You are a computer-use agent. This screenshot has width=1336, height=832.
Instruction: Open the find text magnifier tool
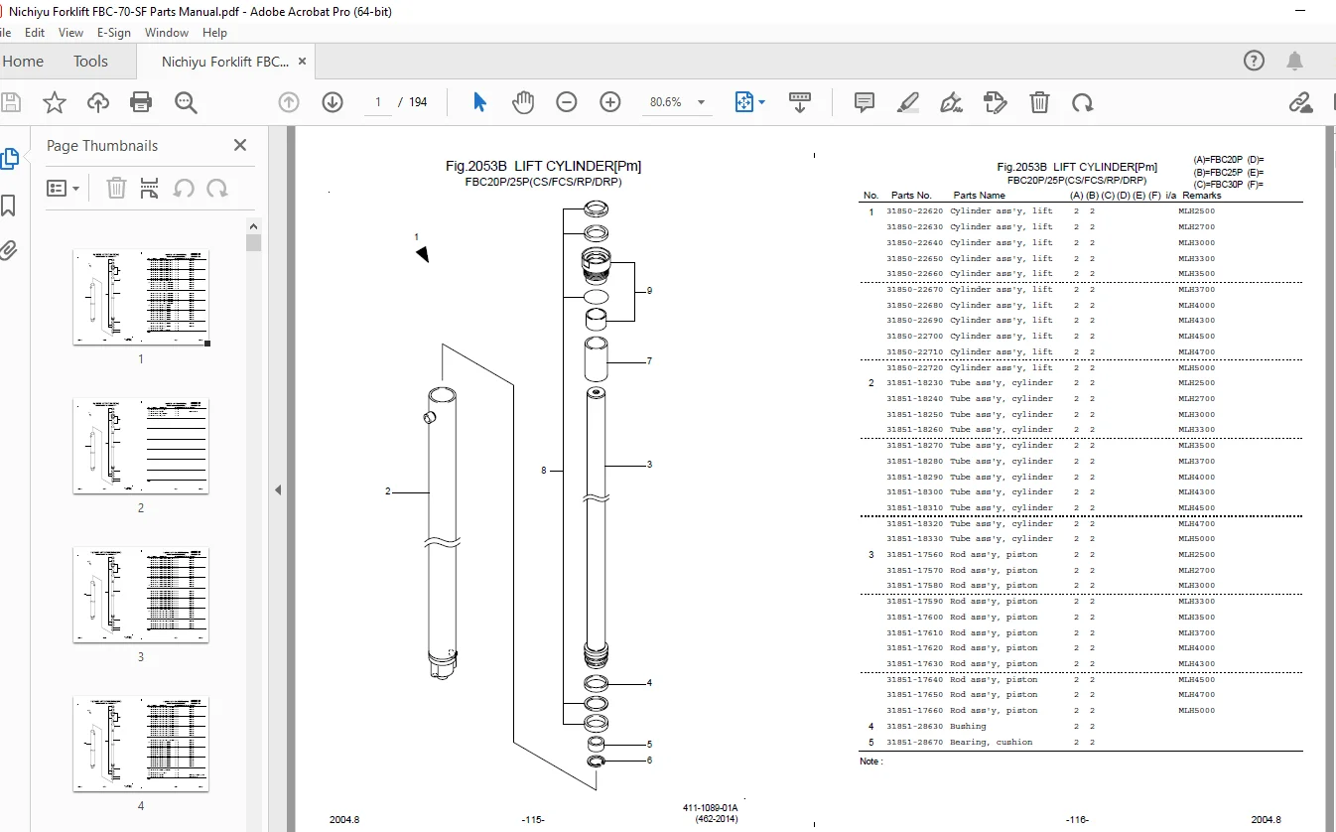tap(186, 102)
